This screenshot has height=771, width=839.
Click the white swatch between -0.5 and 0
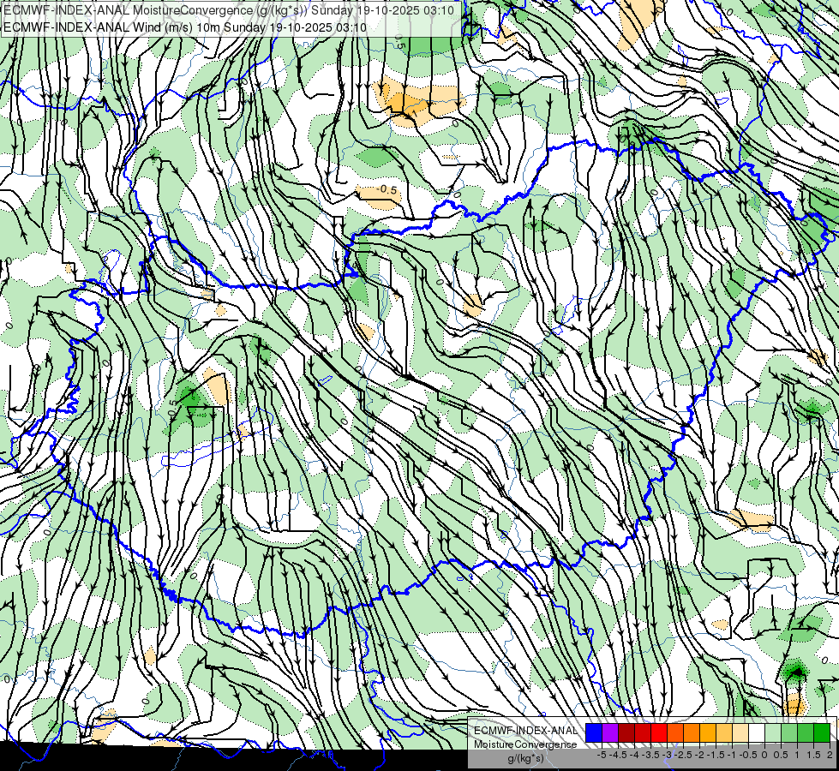[757, 733]
